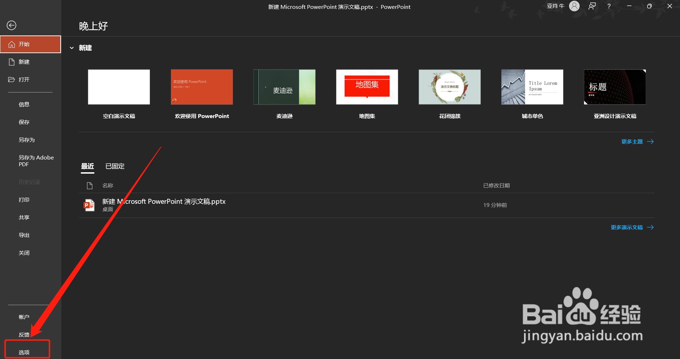
Task: Click the 名称 column header
Action: pyautogui.click(x=108, y=185)
